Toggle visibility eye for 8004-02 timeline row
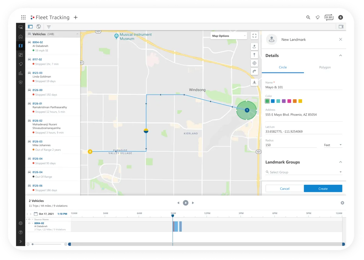The height and width of the screenshot is (260, 364). tap(29, 223)
